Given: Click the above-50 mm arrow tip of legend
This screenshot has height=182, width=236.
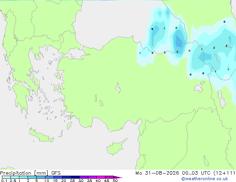Looking at the screenshot, I should tap(118, 177).
